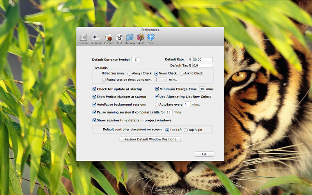312x195 pixels.
Task: Open the Personal preferences pane
Action: [96, 38]
